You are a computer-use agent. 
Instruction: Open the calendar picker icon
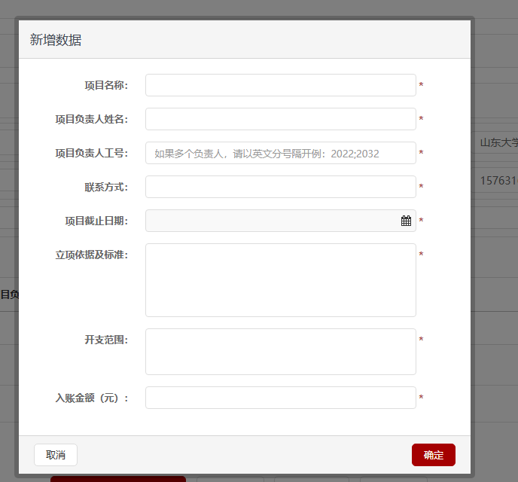[406, 221]
